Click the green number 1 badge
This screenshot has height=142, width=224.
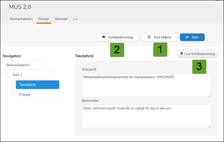click(x=160, y=49)
